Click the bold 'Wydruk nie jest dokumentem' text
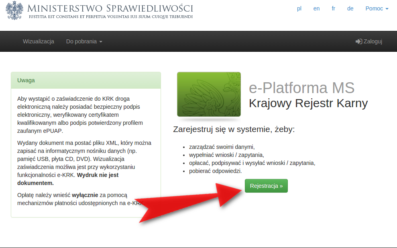The image size is (397, 248). pyautogui.click(x=68, y=179)
